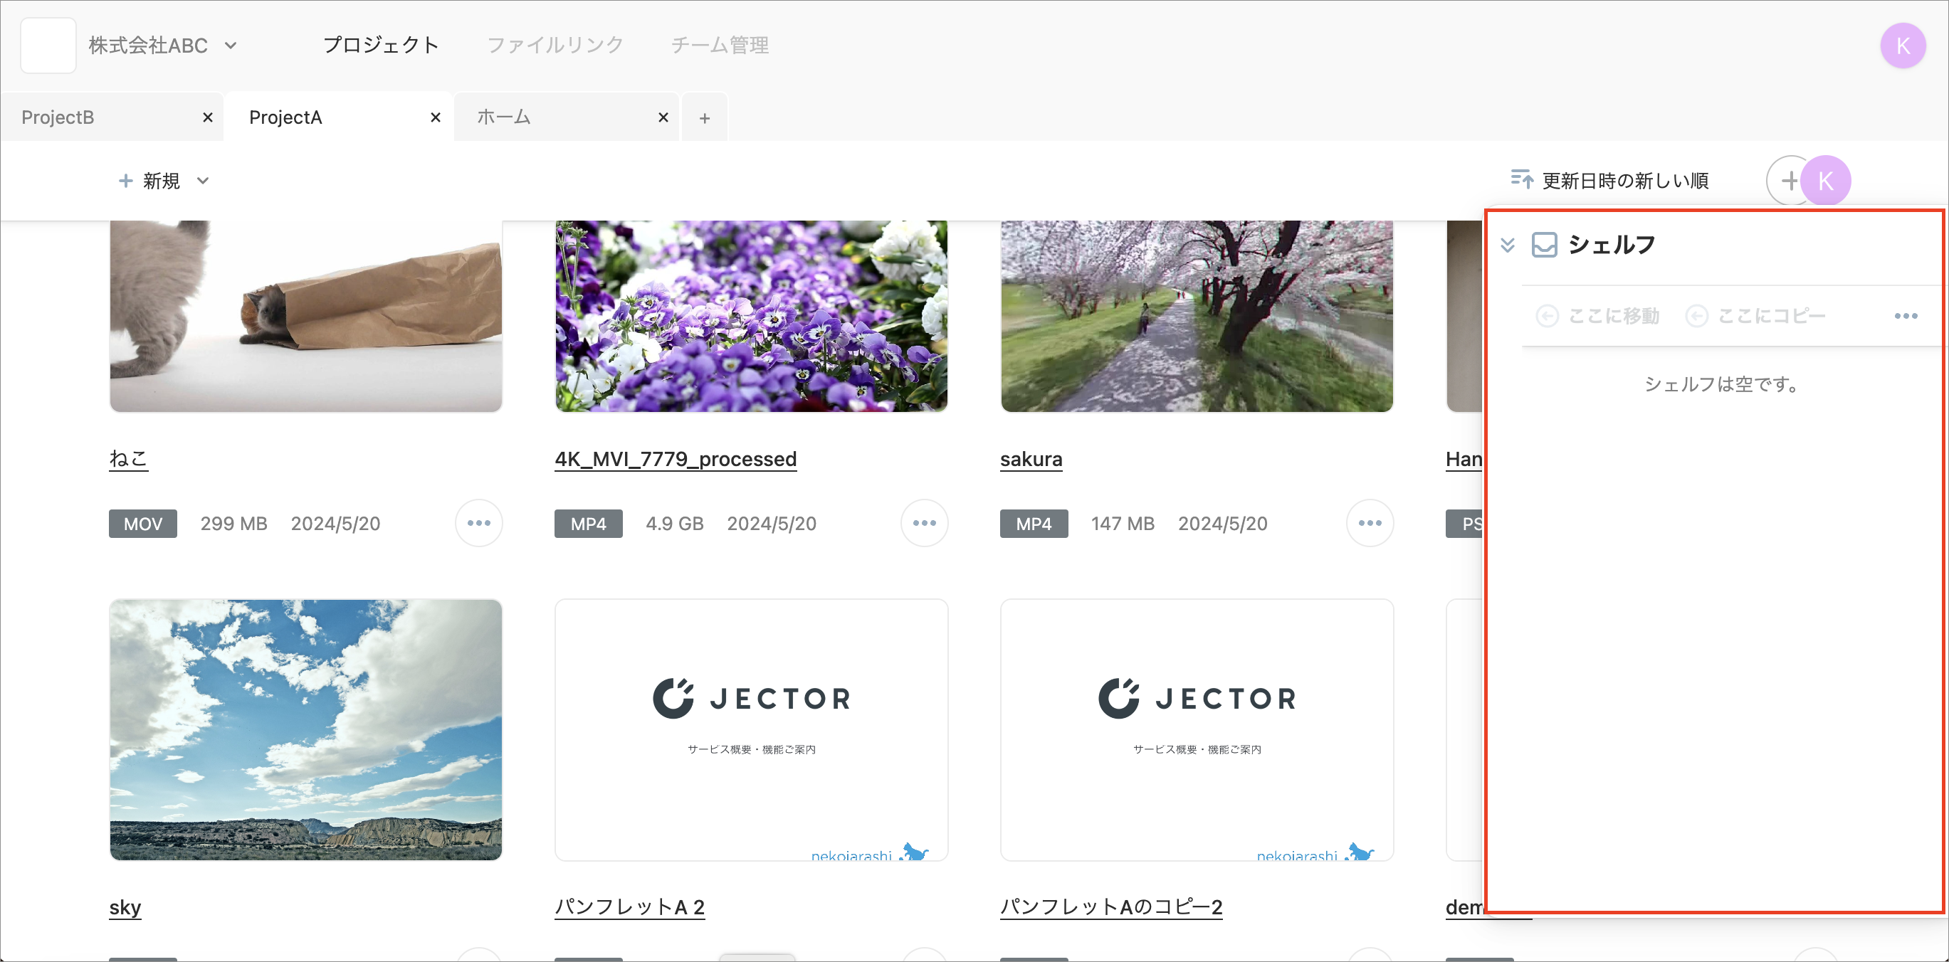
Task: Click the 147 MB file size
Action: 1123,524
